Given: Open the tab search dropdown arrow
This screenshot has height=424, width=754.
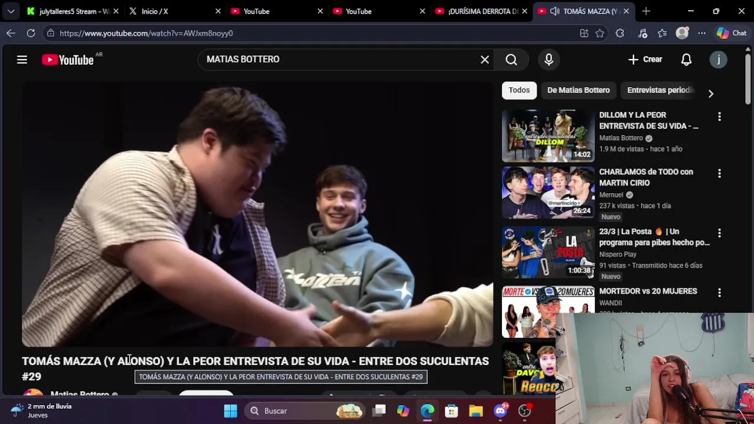Looking at the screenshot, I should pyautogui.click(x=11, y=11).
